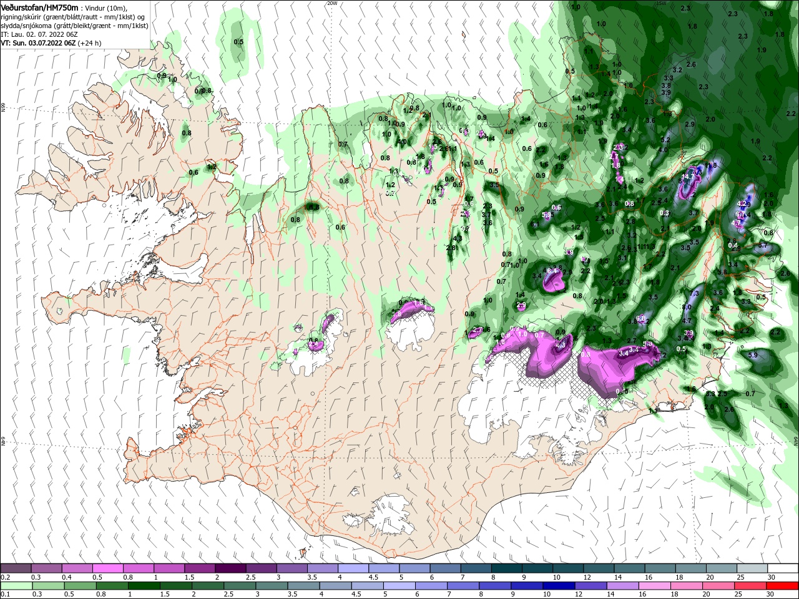This screenshot has width=799, height=599.
Task: Click the bright pink 0.5 swatch in the snow legend
Action: [x=107, y=568]
